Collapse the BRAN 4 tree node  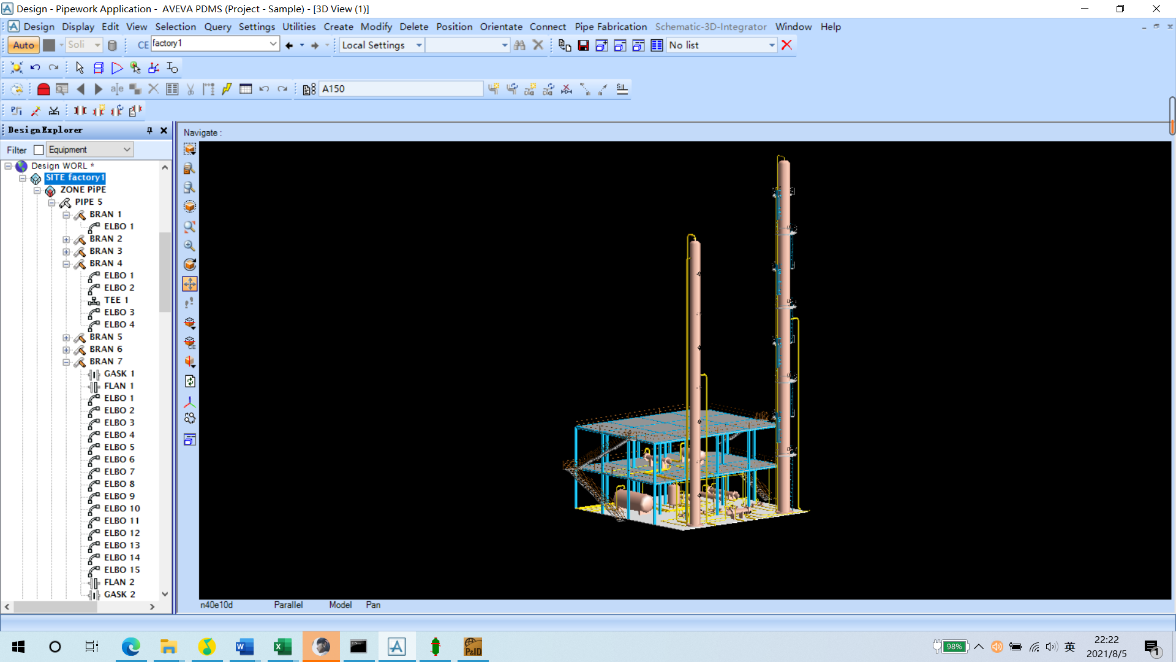[x=66, y=264]
